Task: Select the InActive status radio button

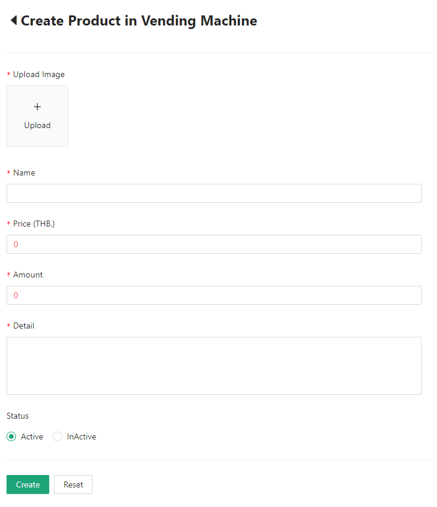Action: tap(57, 436)
